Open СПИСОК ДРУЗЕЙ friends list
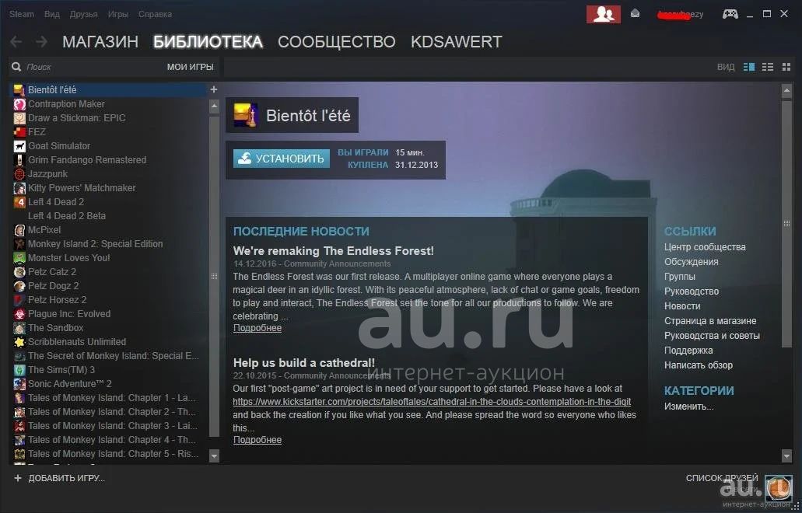802x513 pixels. click(x=722, y=478)
